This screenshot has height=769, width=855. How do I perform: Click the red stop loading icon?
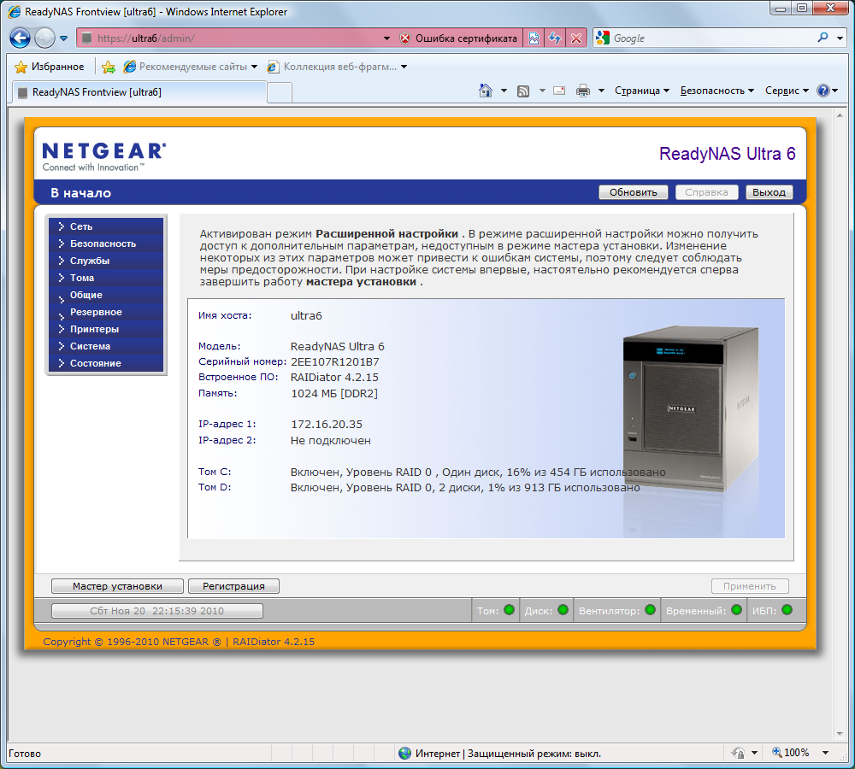(575, 38)
